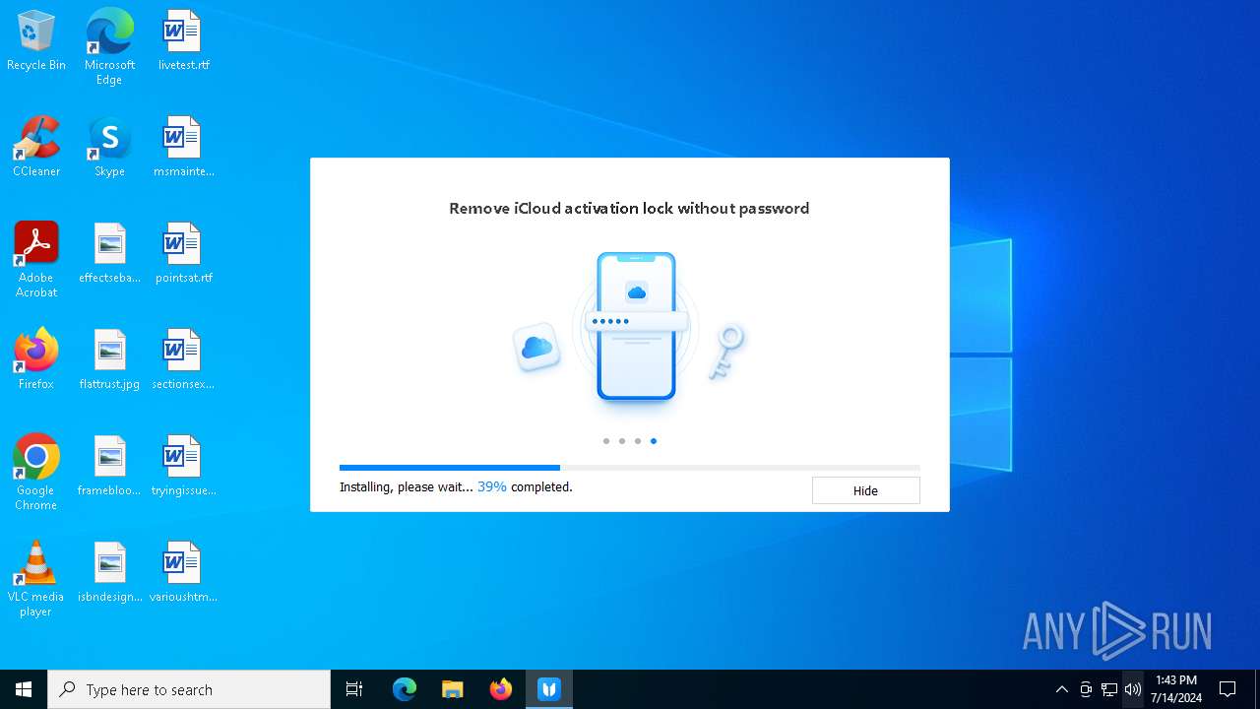The height and width of the screenshot is (709, 1260).
Task: Click the installer app taskbar icon
Action: 549,689
